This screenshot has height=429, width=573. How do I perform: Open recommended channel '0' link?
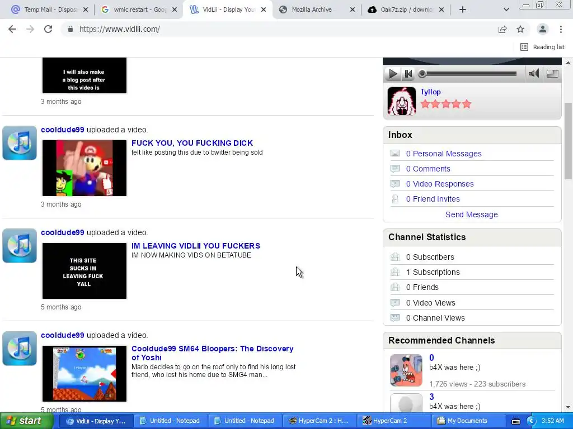pyautogui.click(x=431, y=358)
